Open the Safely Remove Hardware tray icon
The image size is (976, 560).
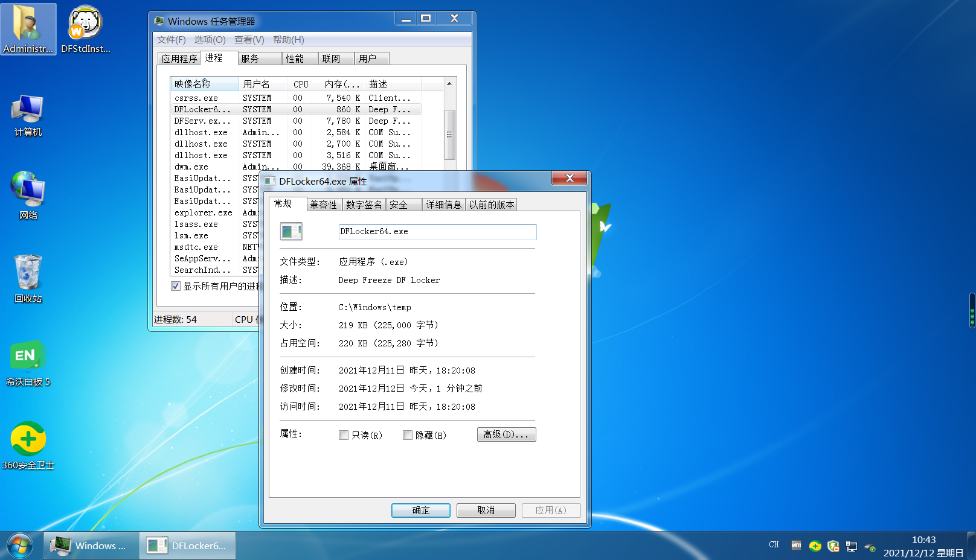[x=870, y=546]
